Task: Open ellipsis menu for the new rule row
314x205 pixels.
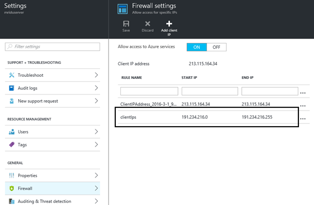Action: 303,93
